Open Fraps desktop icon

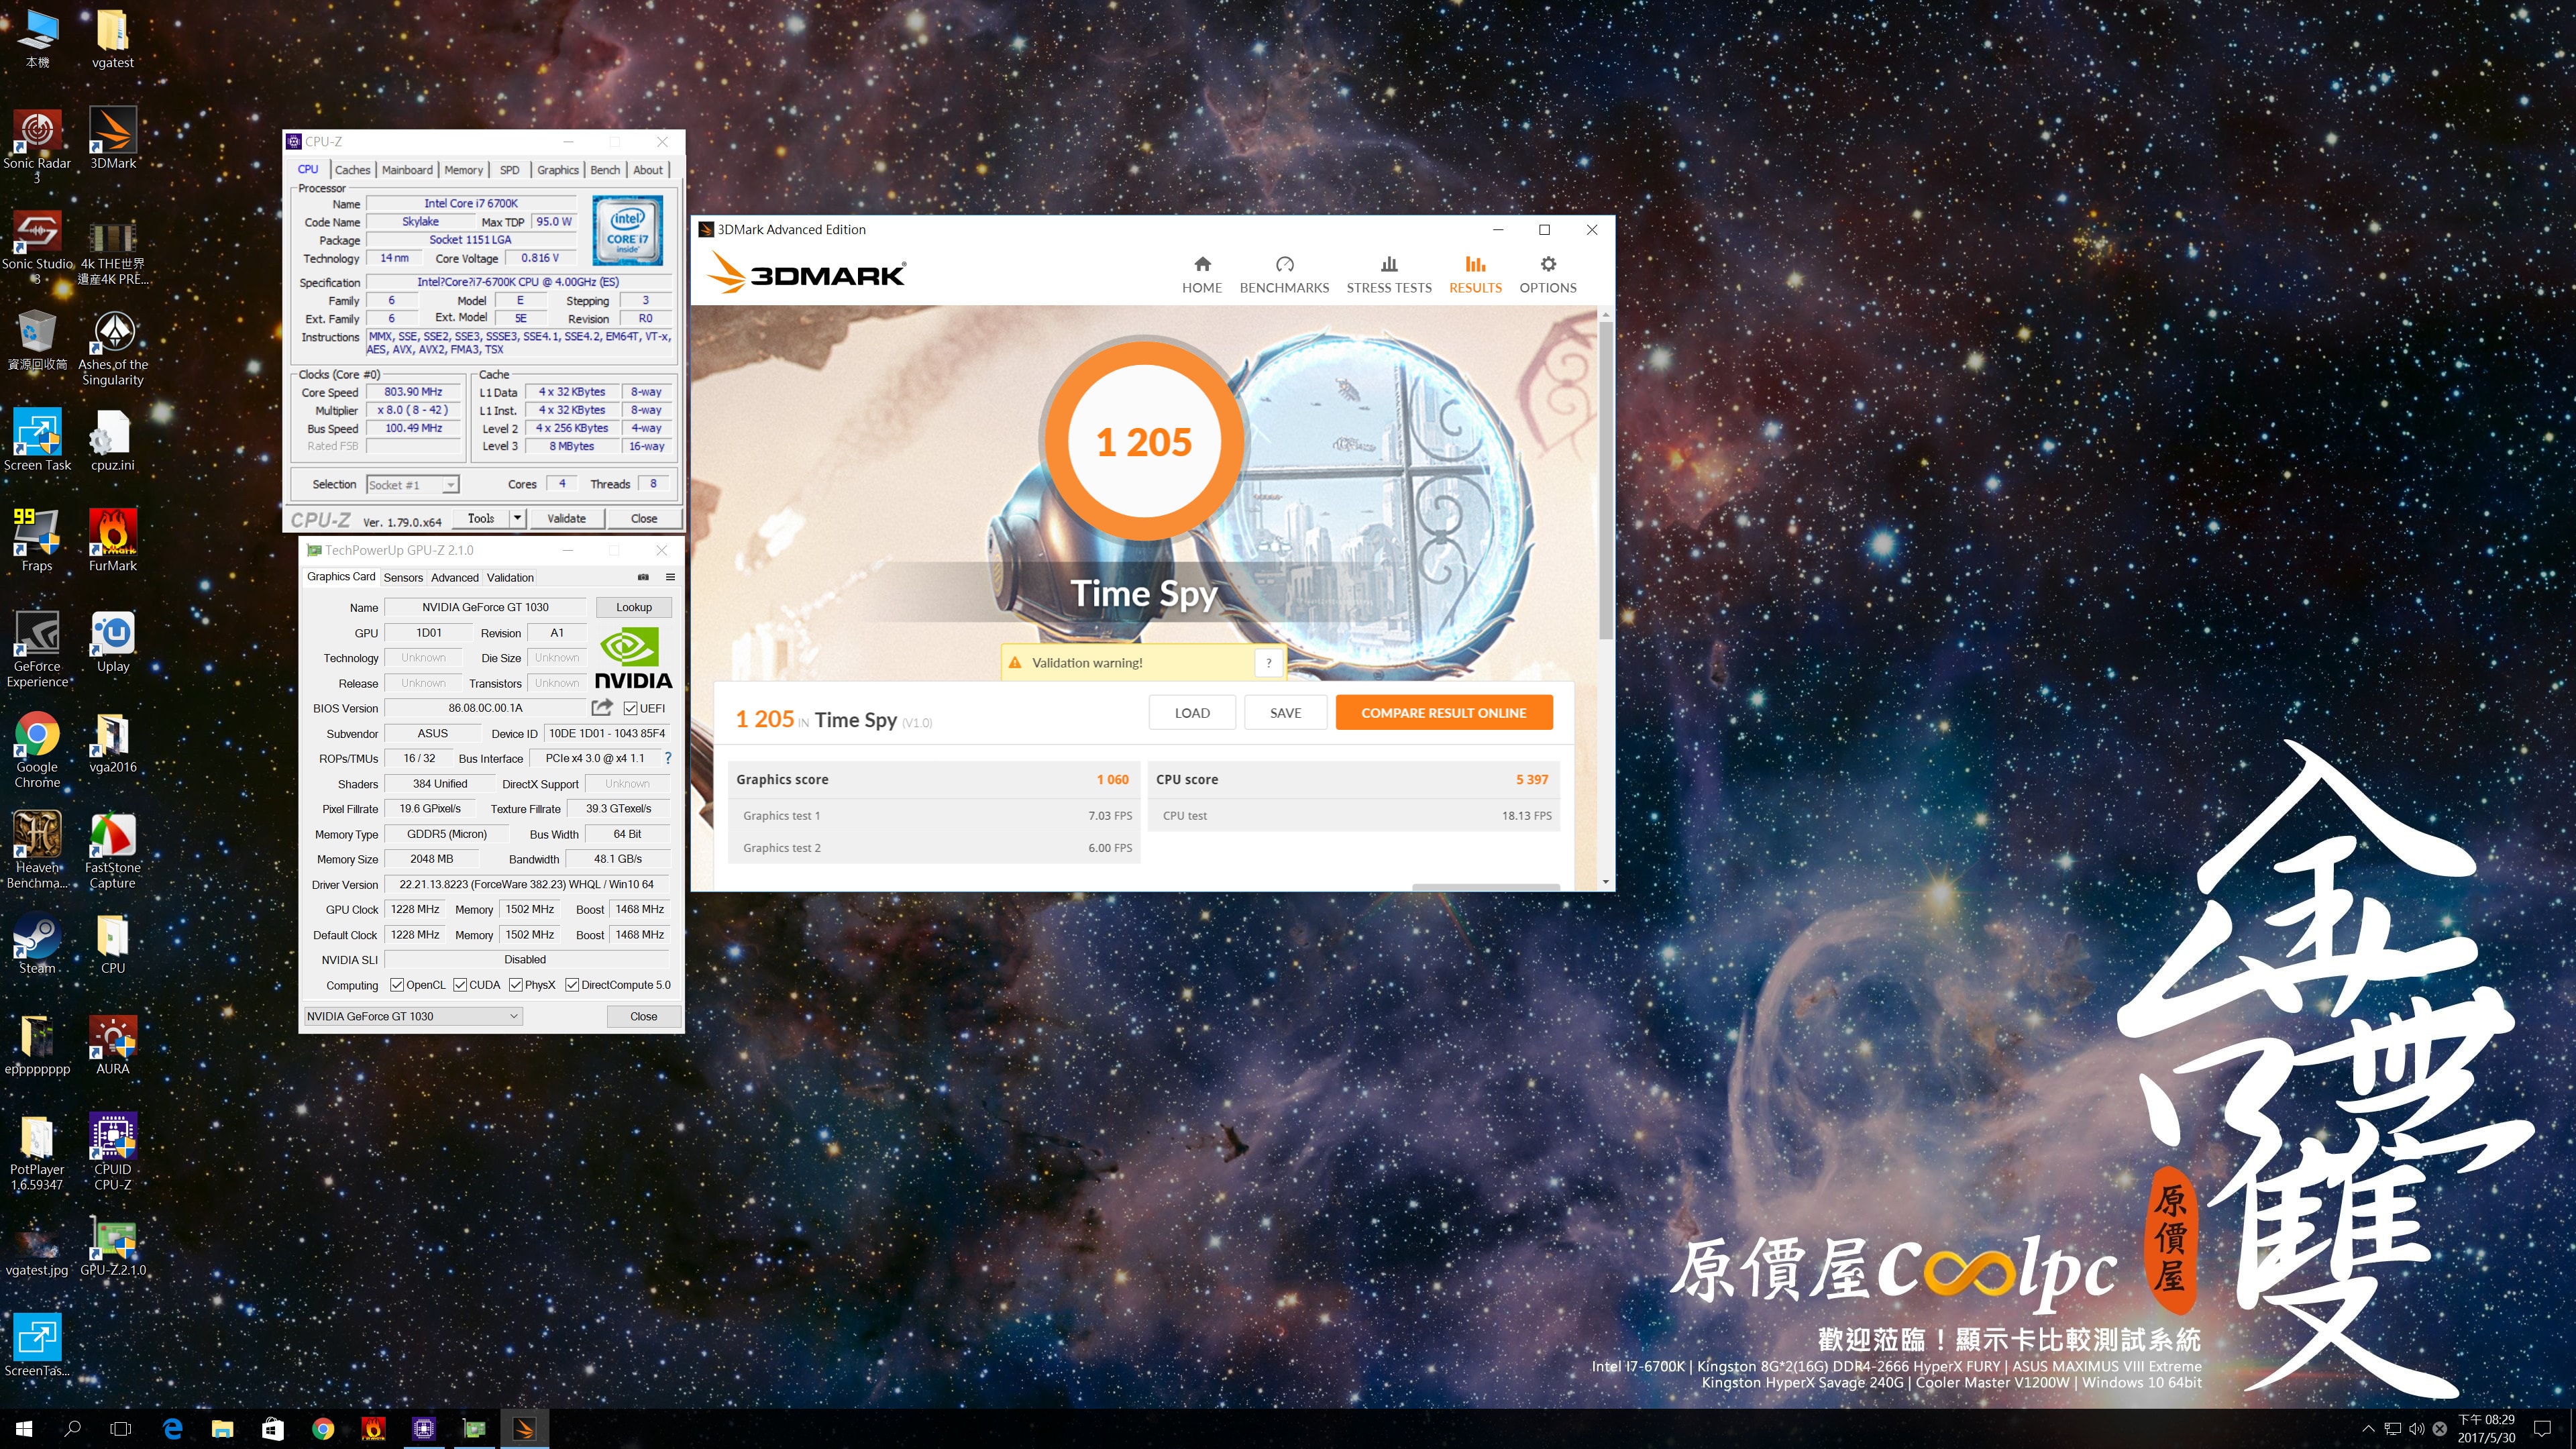37,541
